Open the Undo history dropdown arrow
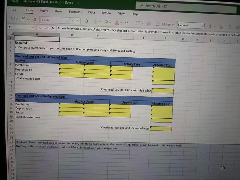The image size is (240, 180). click(17, 19)
